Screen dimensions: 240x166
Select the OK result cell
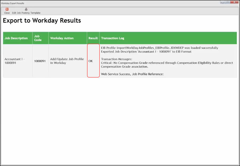coord(91,61)
